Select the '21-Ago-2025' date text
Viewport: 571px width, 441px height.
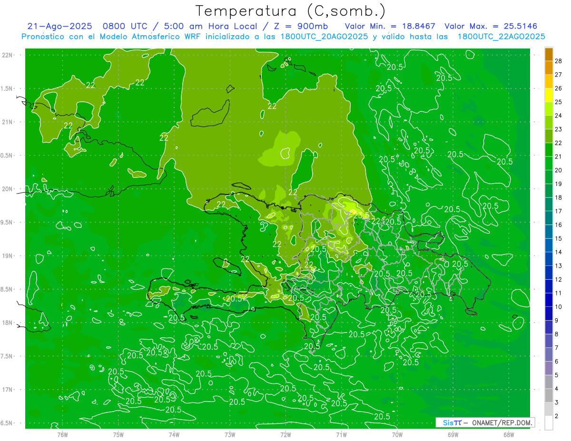[x=60, y=26]
